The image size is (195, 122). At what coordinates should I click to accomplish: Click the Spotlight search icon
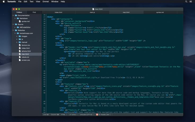[x=186, y=2]
